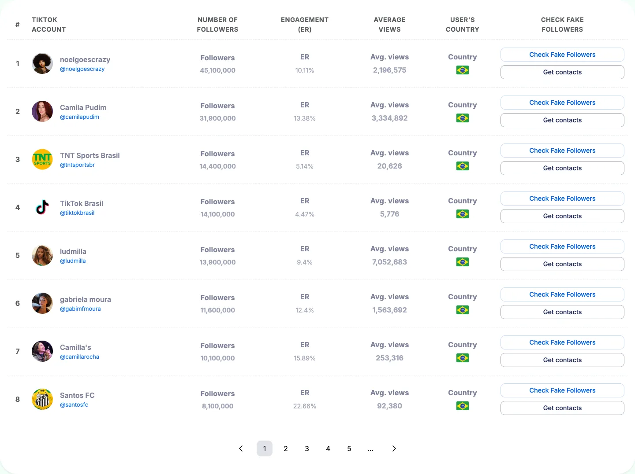Click average views value 3,334,892
Screen dimensions: 635x474
[x=389, y=118]
